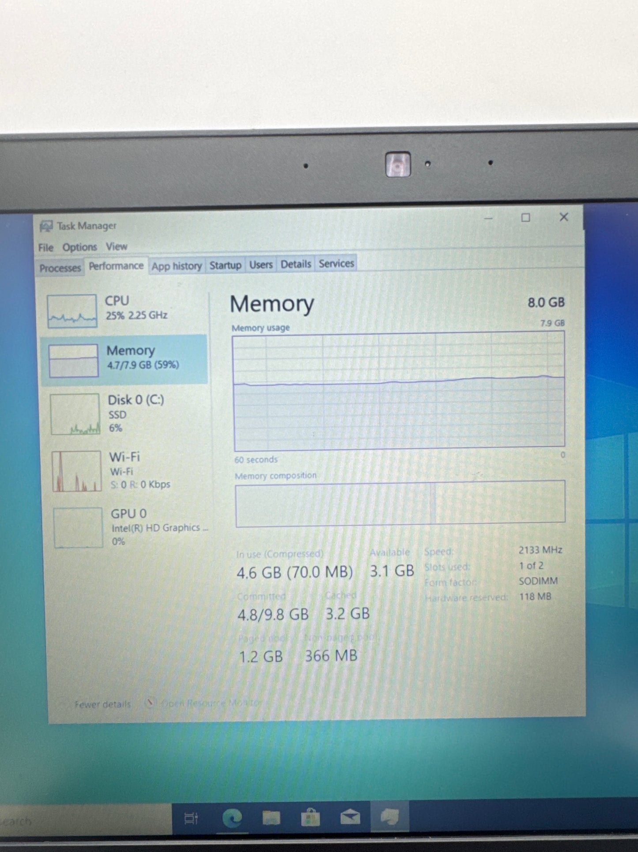Switch to the Users tab
The height and width of the screenshot is (852, 638).
tap(261, 265)
